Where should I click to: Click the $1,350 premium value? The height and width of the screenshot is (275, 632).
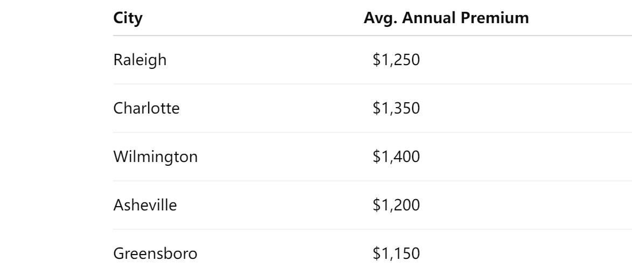[396, 108]
